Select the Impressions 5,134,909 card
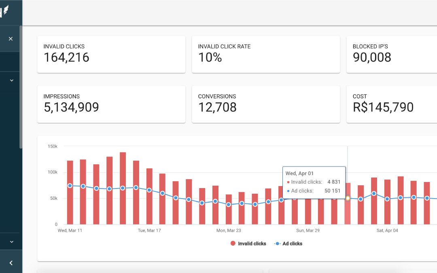This screenshot has height=273, width=437. [x=111, y=104]
